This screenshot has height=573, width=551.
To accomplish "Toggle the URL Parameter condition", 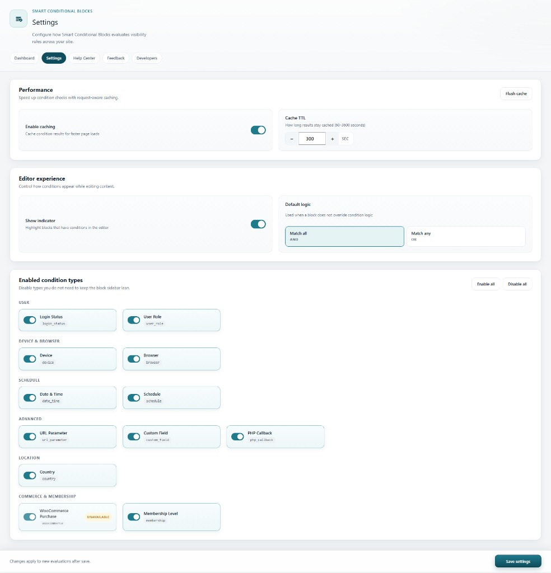I will (30, 436).
